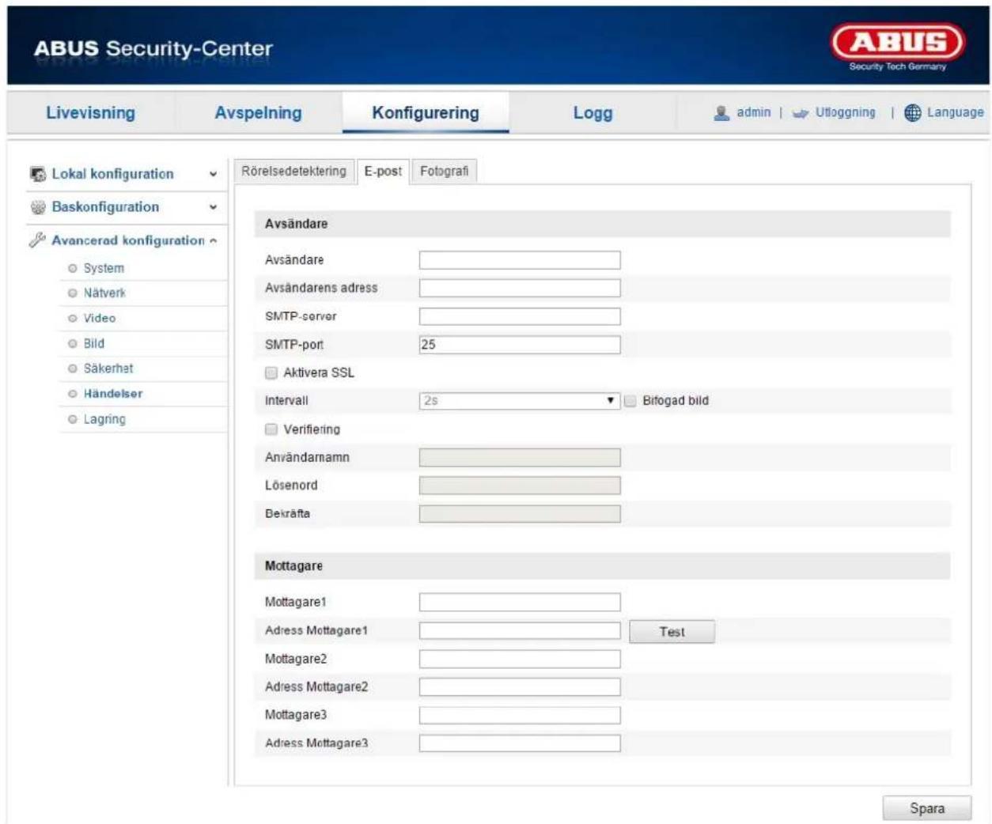Click the Bekräfta input field

click(520, 514)
